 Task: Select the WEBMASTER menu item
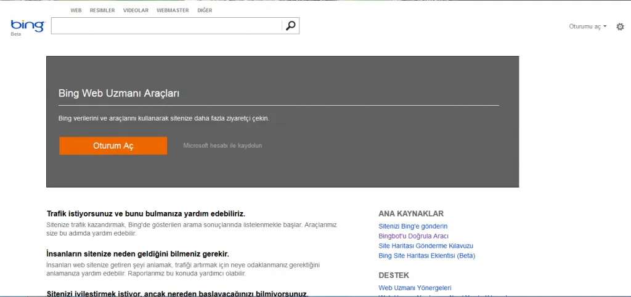[173, 10]
